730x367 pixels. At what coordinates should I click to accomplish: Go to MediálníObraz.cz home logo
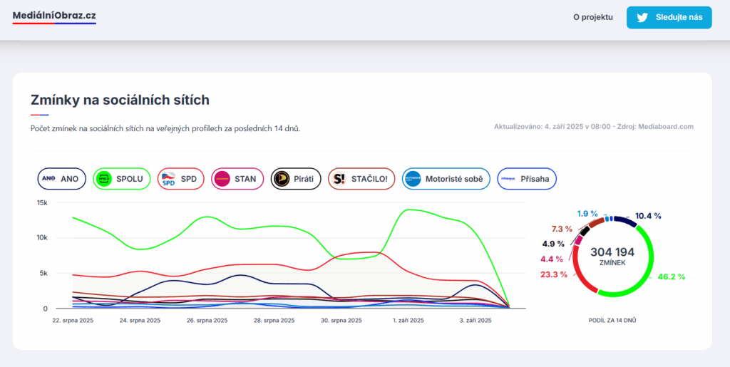click(x=54, y=16)
